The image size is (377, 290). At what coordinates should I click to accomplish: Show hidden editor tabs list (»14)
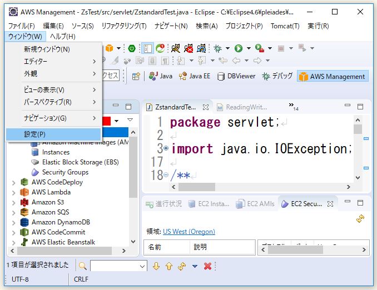294,106
